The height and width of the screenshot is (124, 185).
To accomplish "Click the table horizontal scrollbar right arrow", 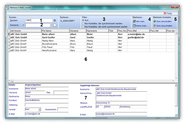I will (173, 81).
